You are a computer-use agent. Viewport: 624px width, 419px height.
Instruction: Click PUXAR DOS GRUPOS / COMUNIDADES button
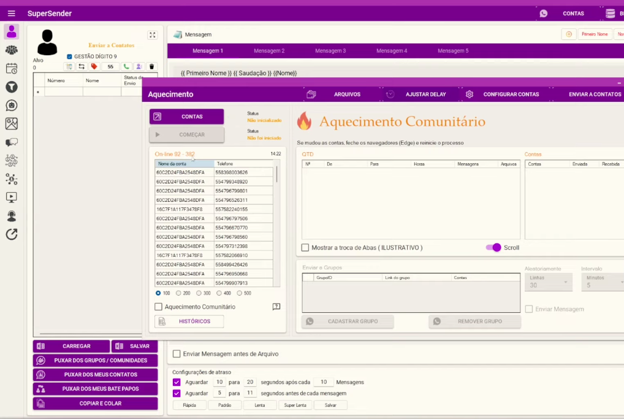pyautogui.click(x=96, y=361)
